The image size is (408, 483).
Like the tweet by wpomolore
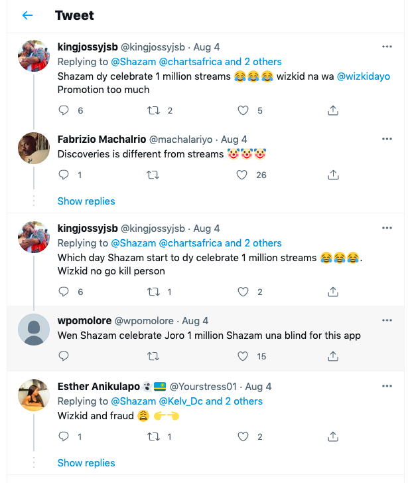click(x=243, y=356)
